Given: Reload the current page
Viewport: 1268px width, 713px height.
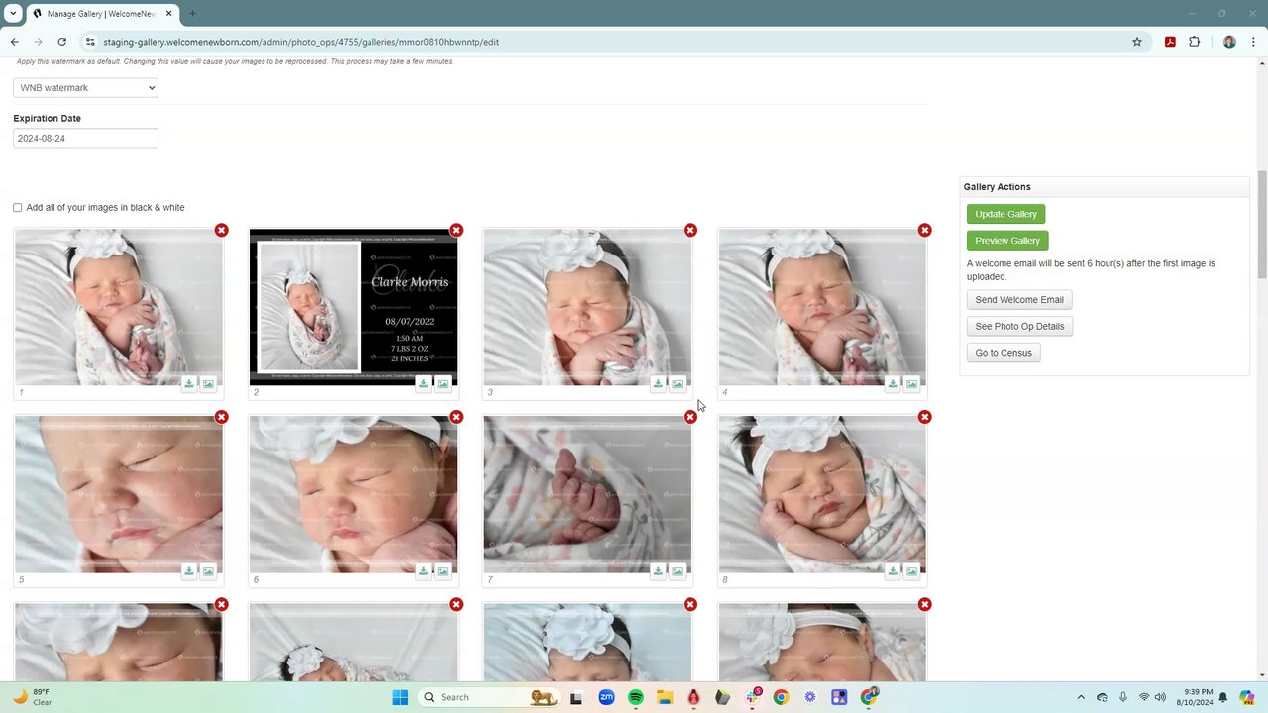Looking at the screenshot, I should point(61,42).
